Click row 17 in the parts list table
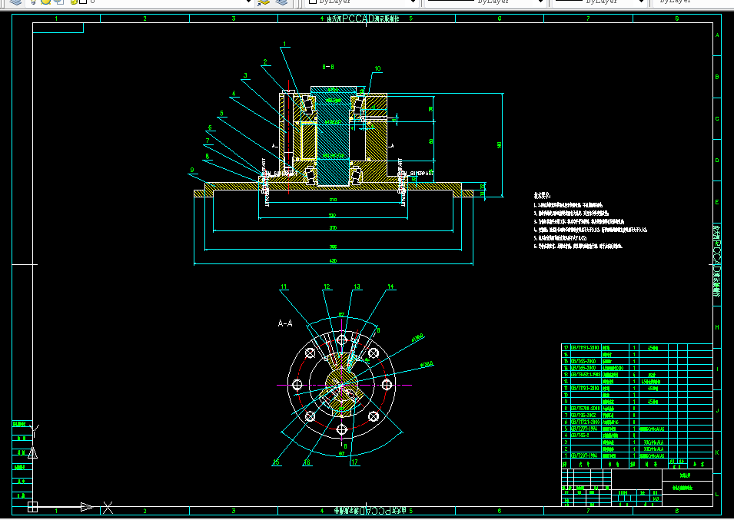 [x=636, y=347]
